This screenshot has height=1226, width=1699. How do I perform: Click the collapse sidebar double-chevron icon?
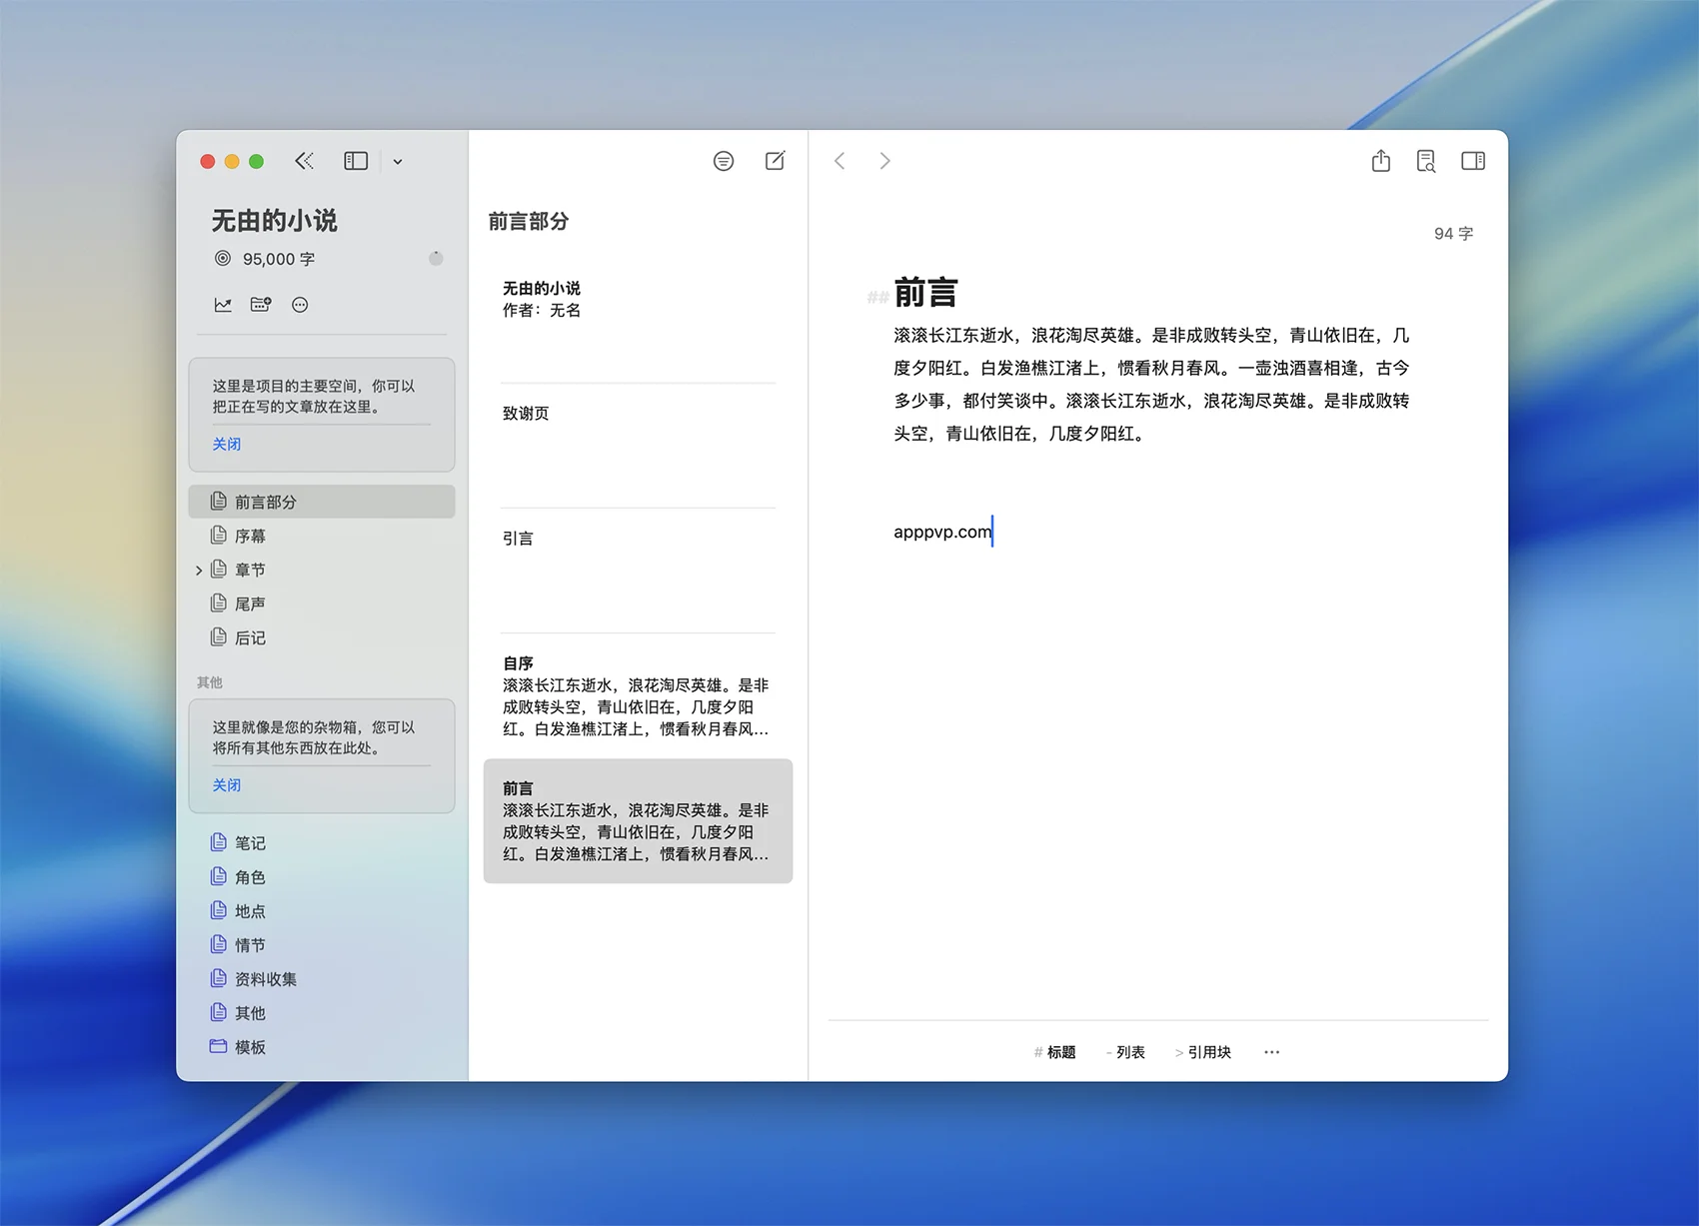click(x=304, y=161)
